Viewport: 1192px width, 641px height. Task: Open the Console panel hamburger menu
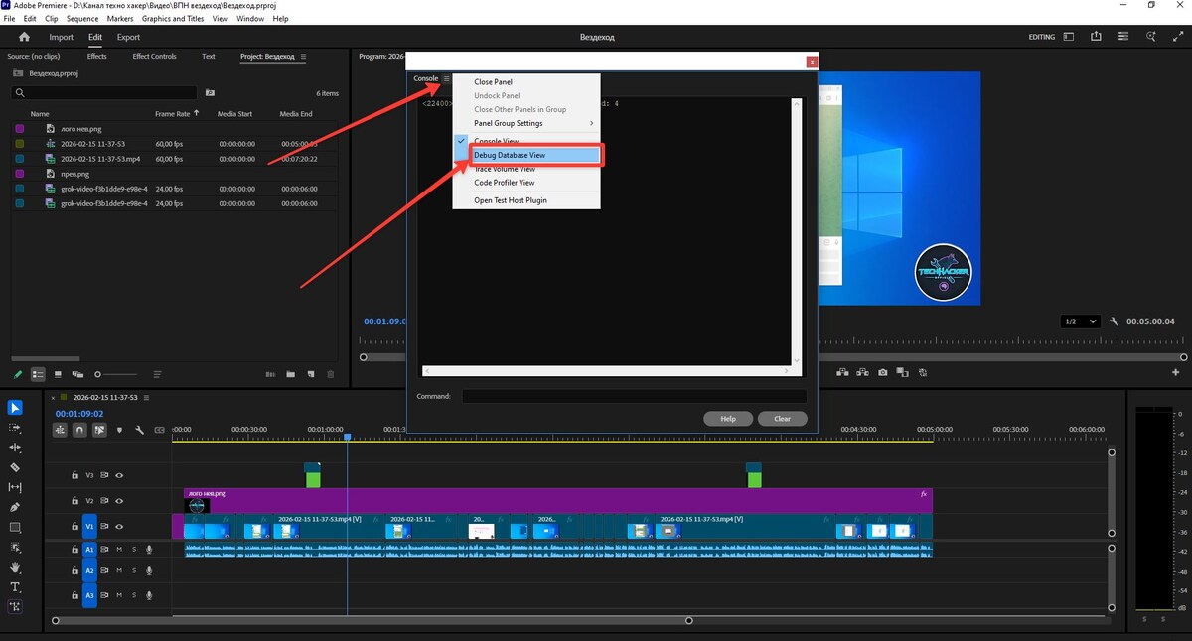447,78
